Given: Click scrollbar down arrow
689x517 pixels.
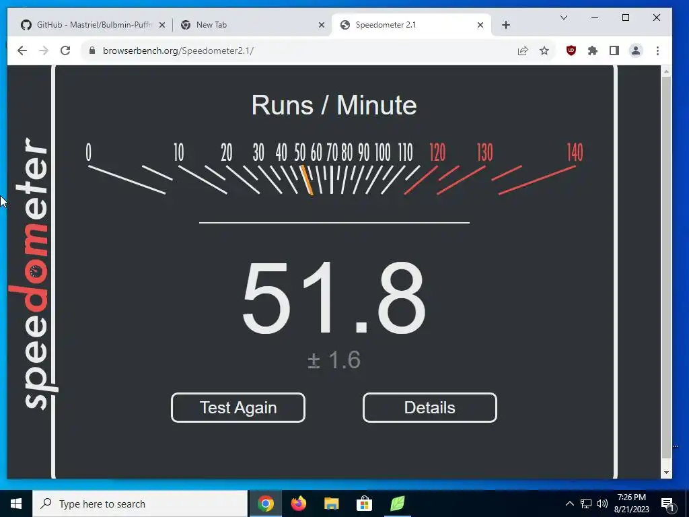Looking at the screenshot, I should pos(666,473).
